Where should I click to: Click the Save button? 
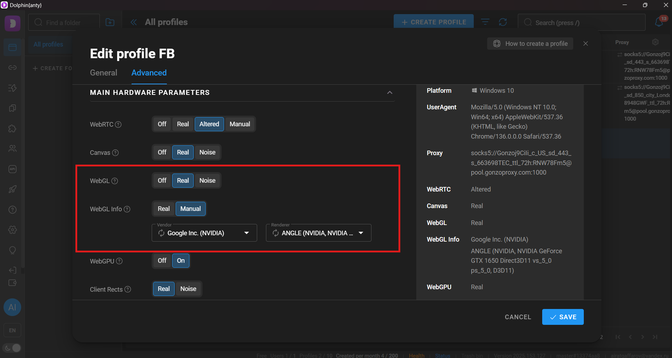point(563,317)
